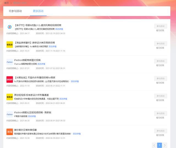The width and height of the screenshot is (176, 148).
Task: Click 参与活动 button for iFashion搭配商家图文招稿
Action: [161, 61]
